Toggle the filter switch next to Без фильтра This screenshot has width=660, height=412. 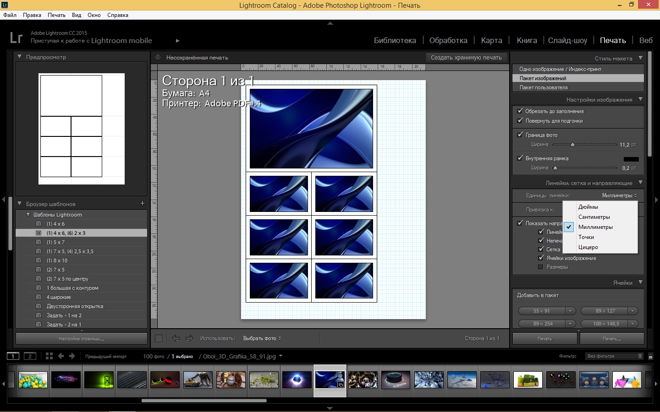point(650,356)
